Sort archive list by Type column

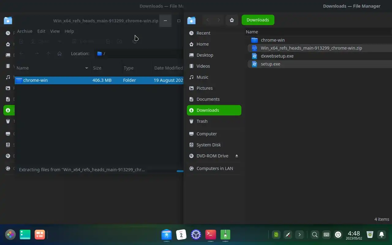(137, 68)
